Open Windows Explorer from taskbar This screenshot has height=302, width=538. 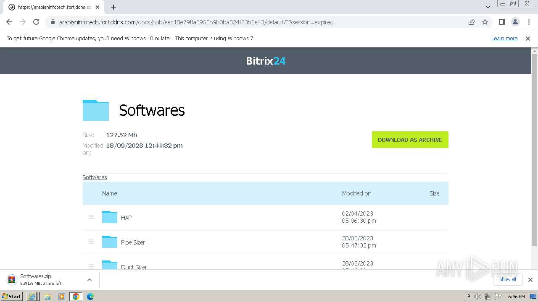point(47,297)
